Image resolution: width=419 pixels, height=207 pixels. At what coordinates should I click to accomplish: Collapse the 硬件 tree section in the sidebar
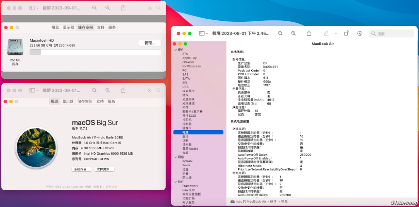point(175,50)
